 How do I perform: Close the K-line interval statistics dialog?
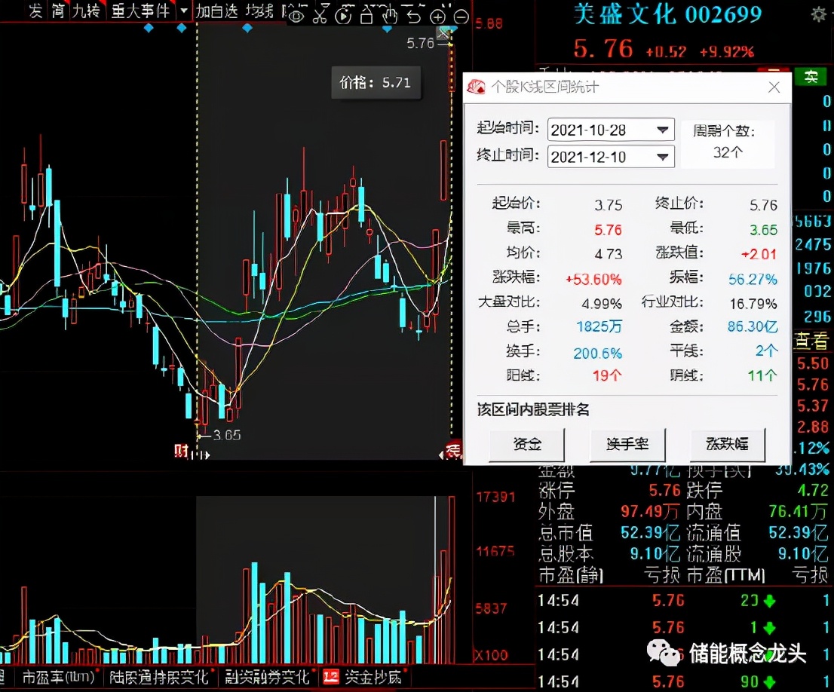[x=774, y=87]
